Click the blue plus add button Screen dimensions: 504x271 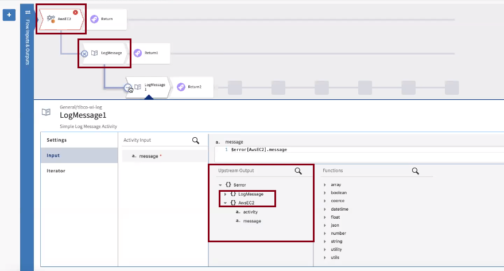click(x=9, y=15)
